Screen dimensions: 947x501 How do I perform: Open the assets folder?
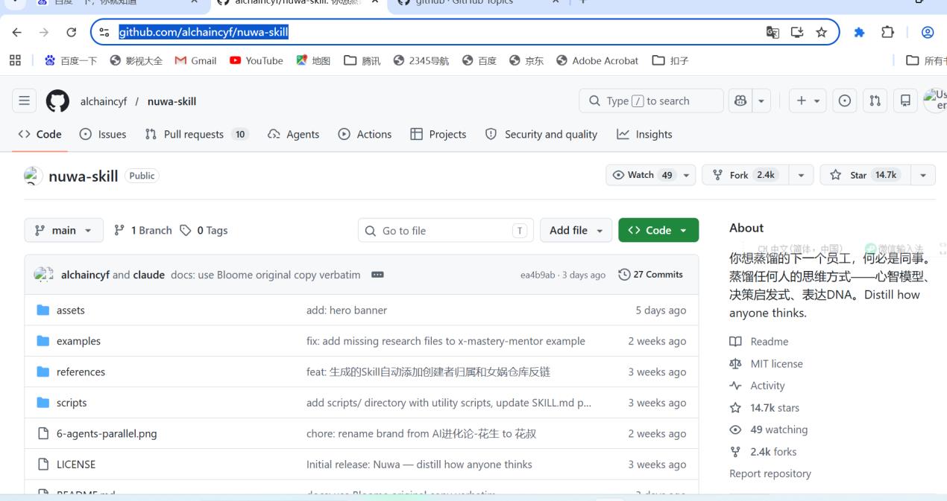pos(71,310)
